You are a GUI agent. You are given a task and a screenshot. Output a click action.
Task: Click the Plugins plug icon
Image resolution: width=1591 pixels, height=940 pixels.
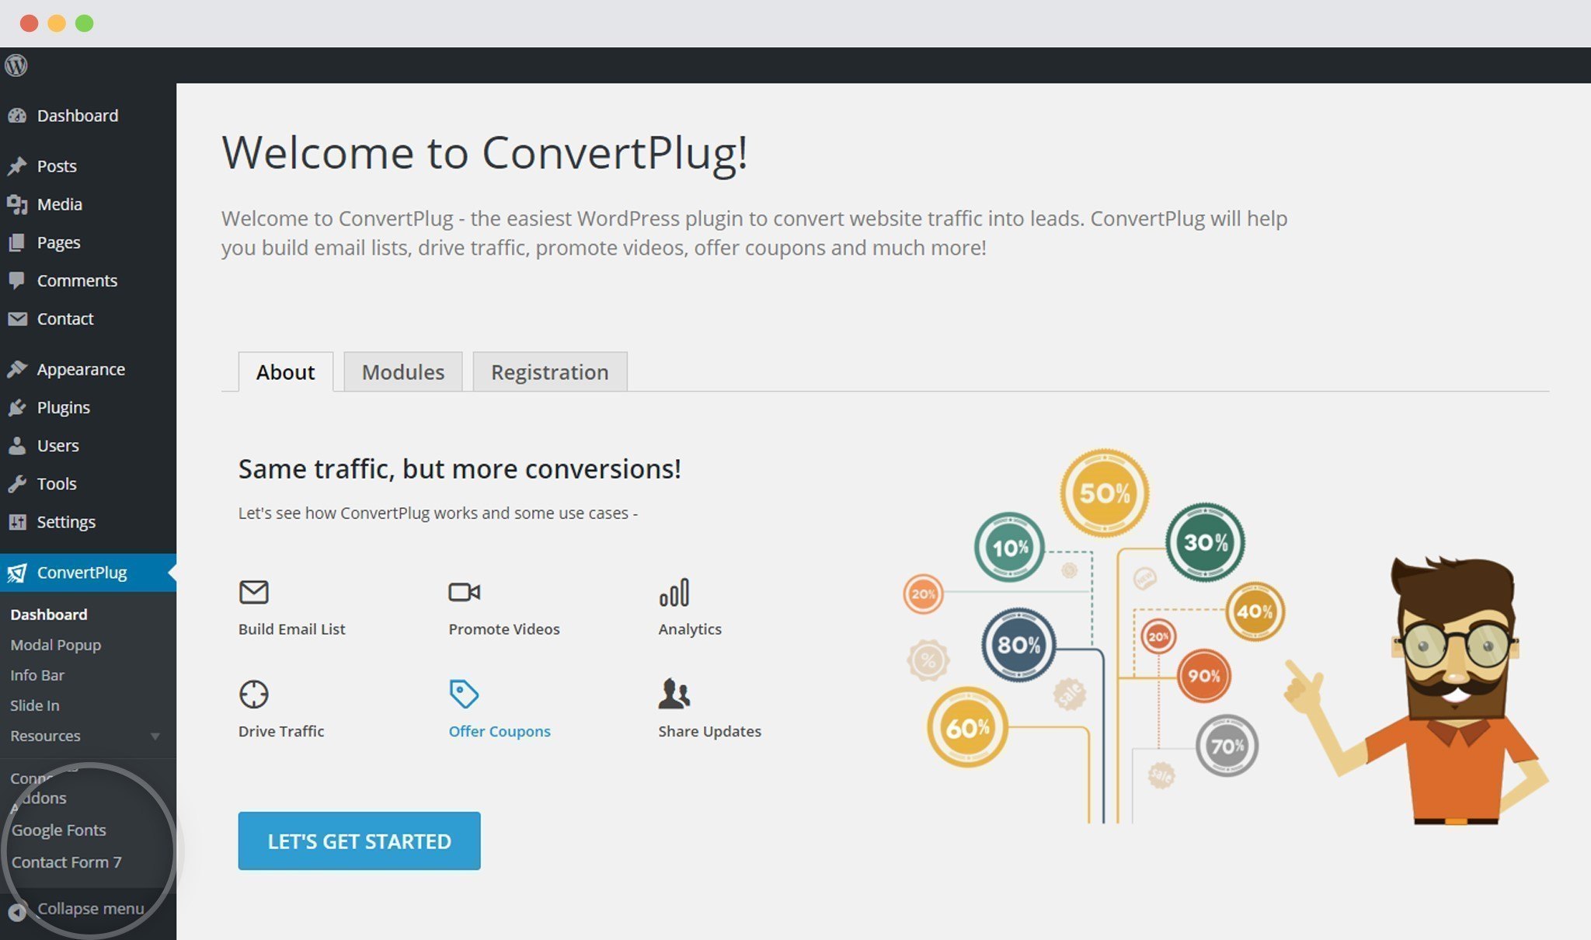(17, 407)
